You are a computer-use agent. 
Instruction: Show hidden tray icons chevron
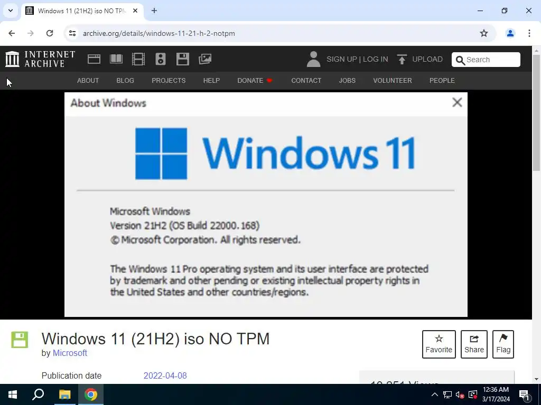pos(435,394)
